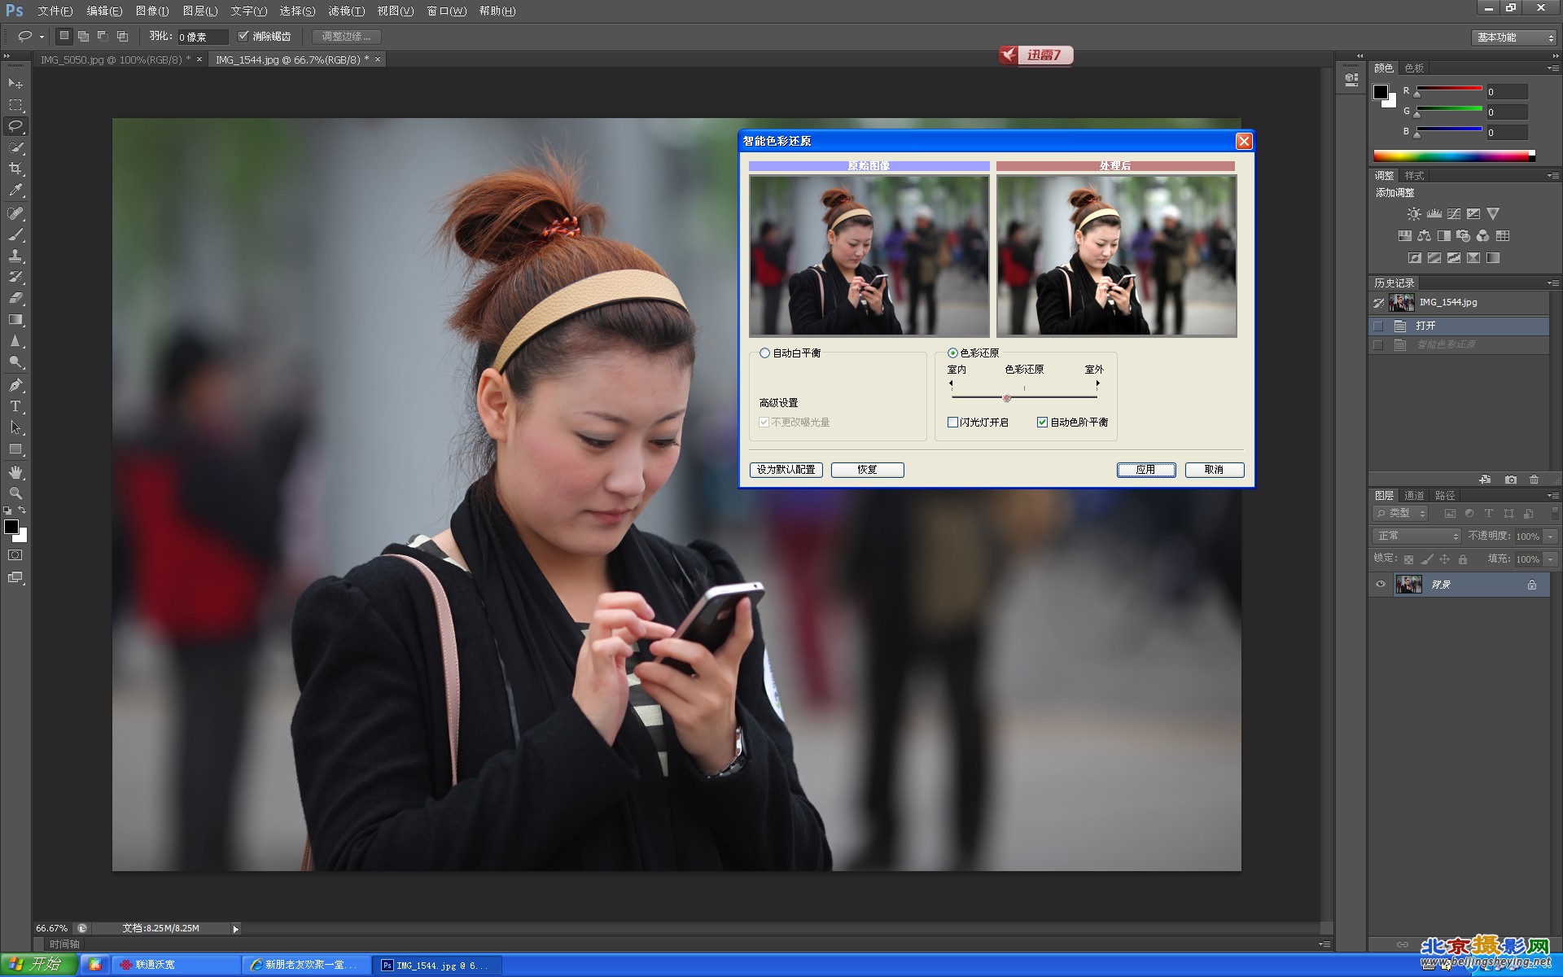Select the Rectangle shape tool
This screenshot has width=1563, height=977.
tap(15, 449)
